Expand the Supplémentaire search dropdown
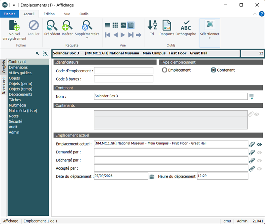The width and height of the screenshot is (265, 224). (87, 38)
